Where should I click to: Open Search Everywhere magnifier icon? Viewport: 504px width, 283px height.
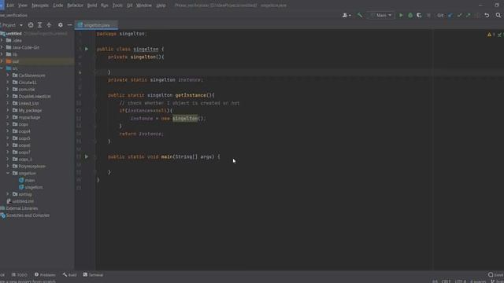point(498,15)
